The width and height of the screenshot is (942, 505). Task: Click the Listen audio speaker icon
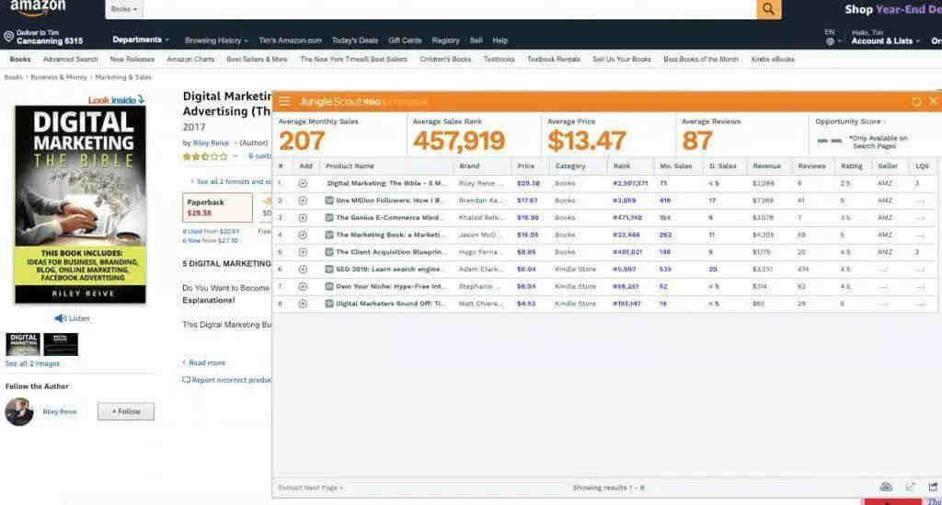click(60, 318)
